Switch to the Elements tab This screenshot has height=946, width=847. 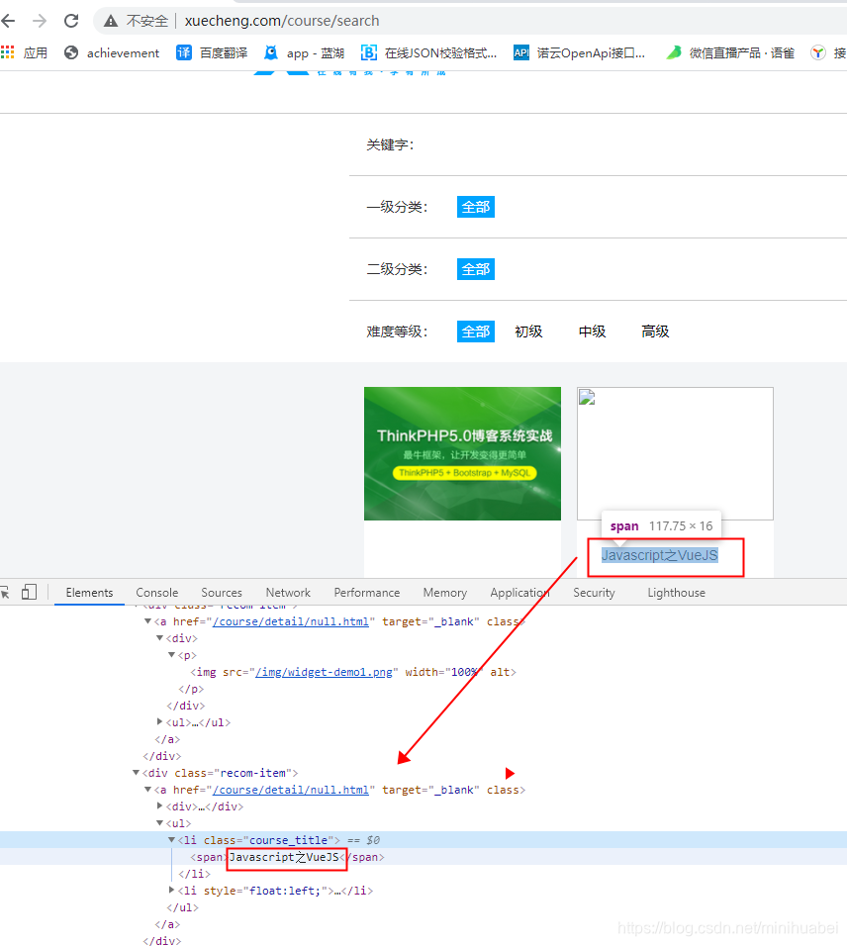(x=89, y=593)
